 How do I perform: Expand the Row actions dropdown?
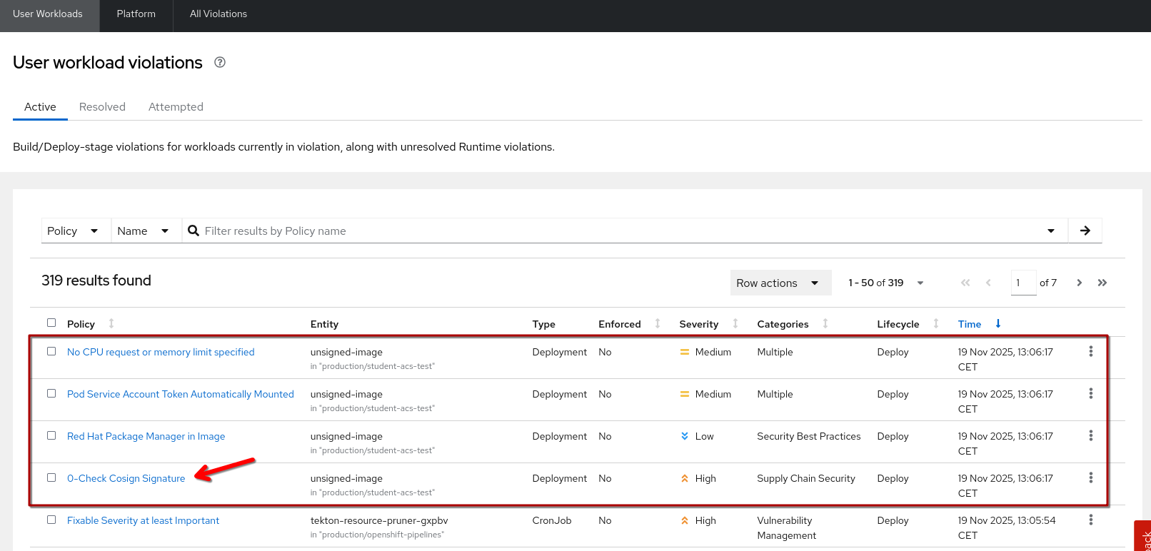coord(780,283)
